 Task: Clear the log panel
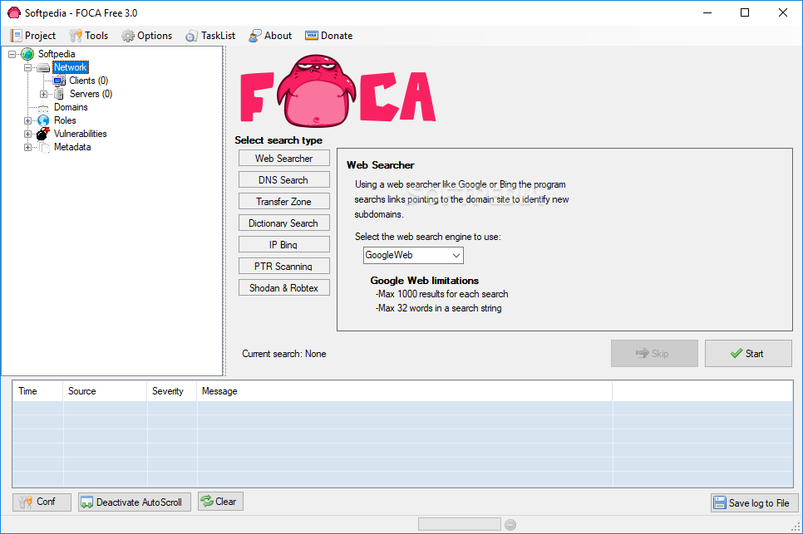221,502
